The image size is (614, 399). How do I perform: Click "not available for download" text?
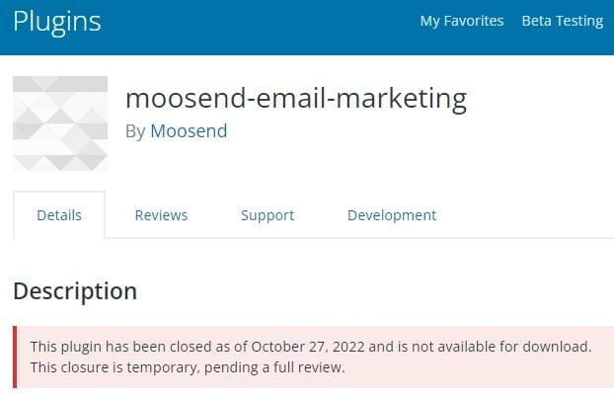(511, 347)
